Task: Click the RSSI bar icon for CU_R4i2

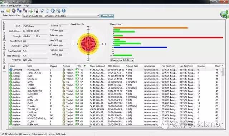Action: (x=77, y=121)
